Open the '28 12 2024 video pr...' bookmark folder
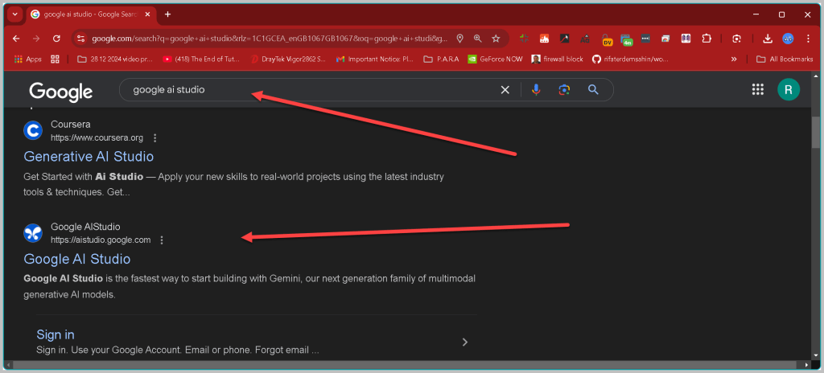Image resolution: width=824 pixels, height=373 pixels. pyautogui.click(x=114, y=59)
